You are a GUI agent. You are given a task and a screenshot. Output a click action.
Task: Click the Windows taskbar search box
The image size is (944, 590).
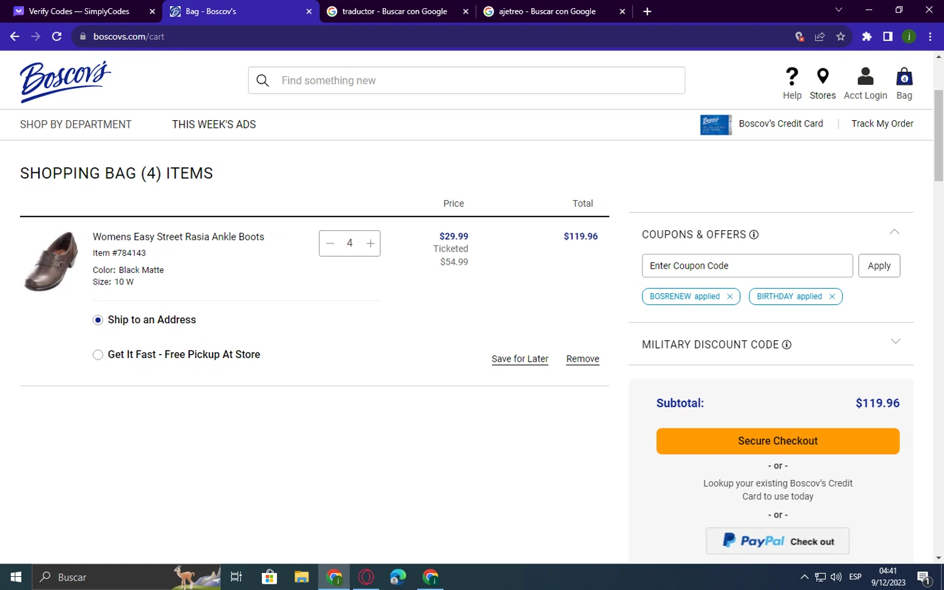[126, 577]
